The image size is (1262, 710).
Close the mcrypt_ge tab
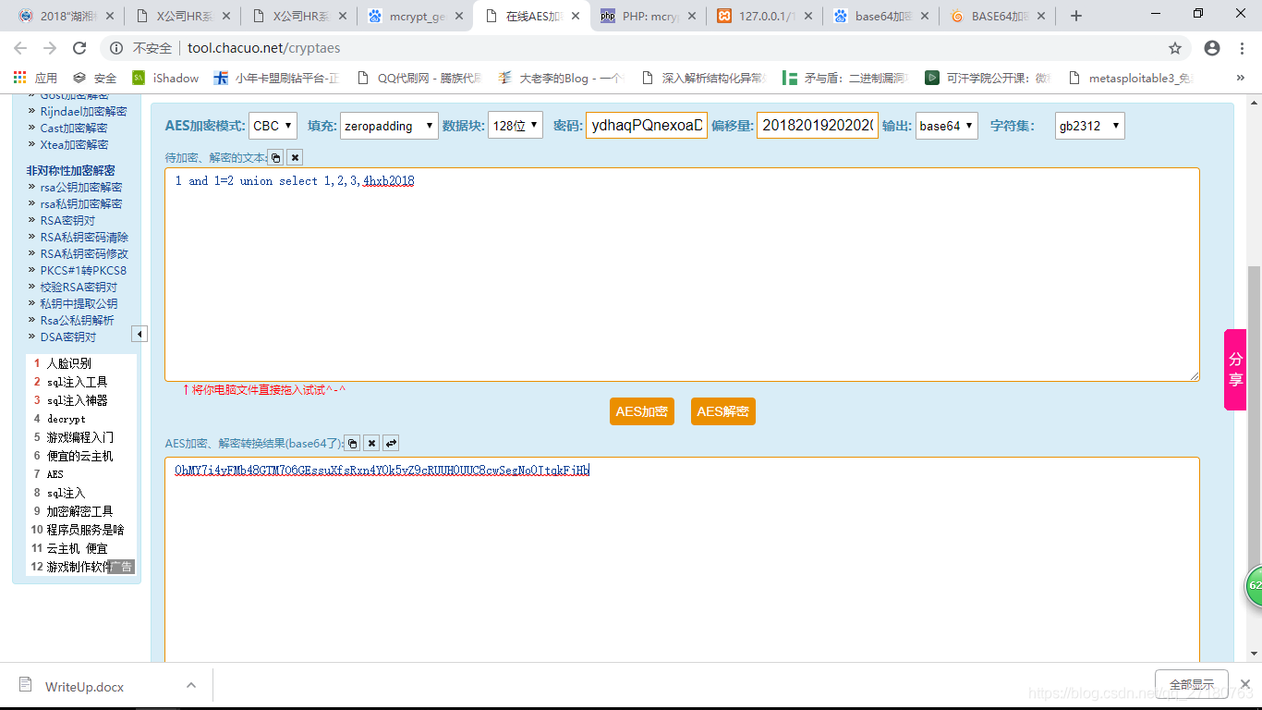pyautogui.click(x=459, y=16)
